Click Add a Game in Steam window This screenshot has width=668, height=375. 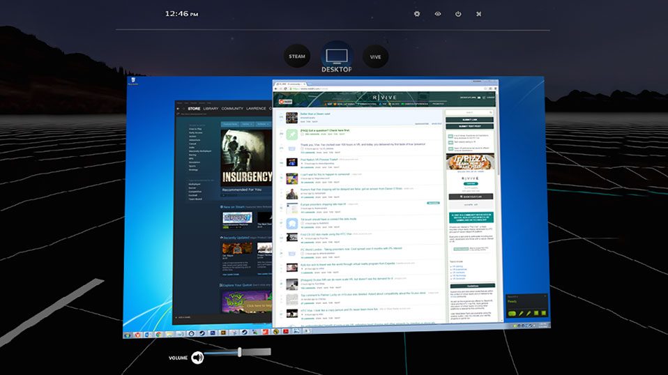(x=183, y=318)
